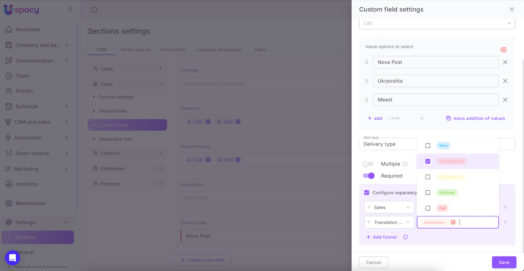Grab the drag handle beside Ukrposhta
Viewport: 524px width, 271px height.
point(367,81)
